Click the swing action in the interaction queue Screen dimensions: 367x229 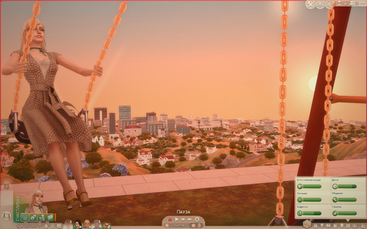click(6, 216)
